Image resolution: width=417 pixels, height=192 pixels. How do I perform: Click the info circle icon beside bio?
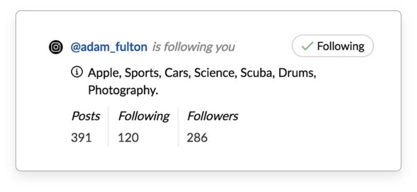(x=77, y=72)
